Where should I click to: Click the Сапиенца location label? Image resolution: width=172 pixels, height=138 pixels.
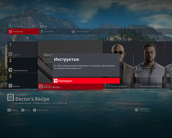18,26
